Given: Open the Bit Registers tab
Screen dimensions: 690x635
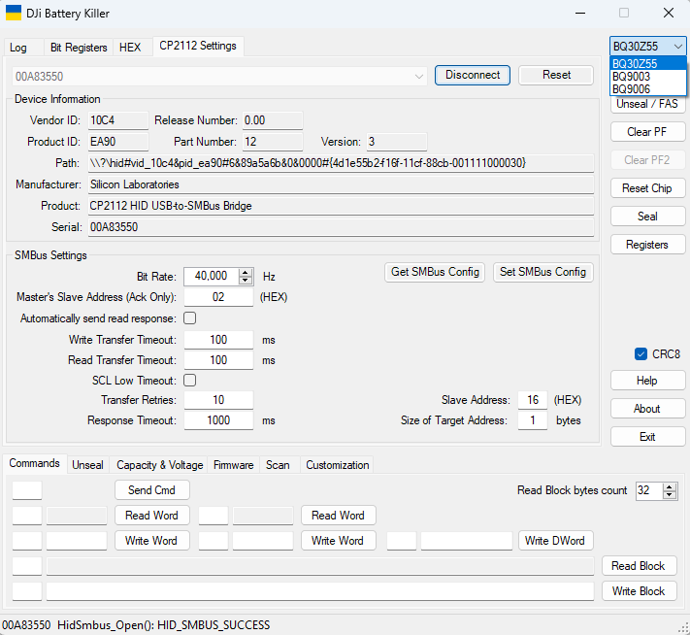Looking at the screenshot, I should click(79, 48).
